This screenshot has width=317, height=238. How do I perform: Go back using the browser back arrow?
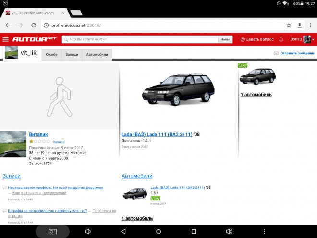[x=8, y=25]
